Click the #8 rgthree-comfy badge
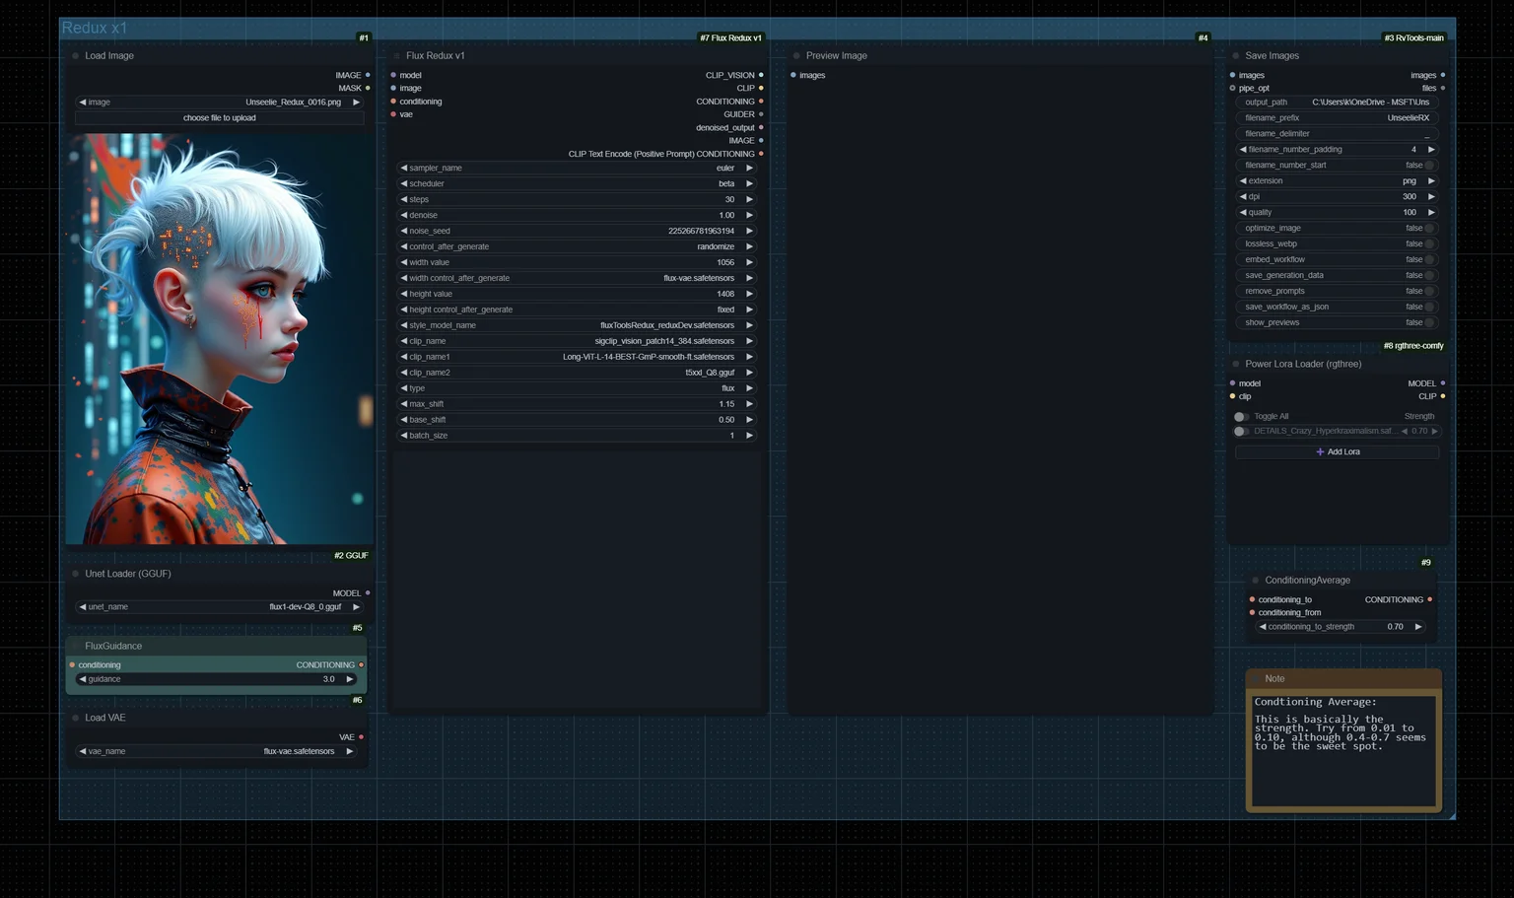 point(1412,346)
